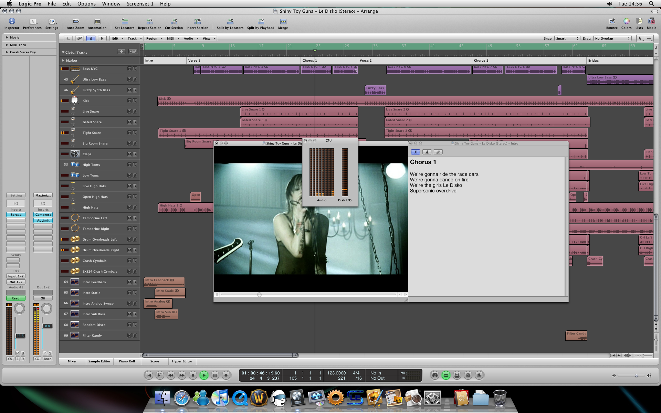Merge selected regions
This screenshot has height=413, width=661.
[x=283, y=23]
